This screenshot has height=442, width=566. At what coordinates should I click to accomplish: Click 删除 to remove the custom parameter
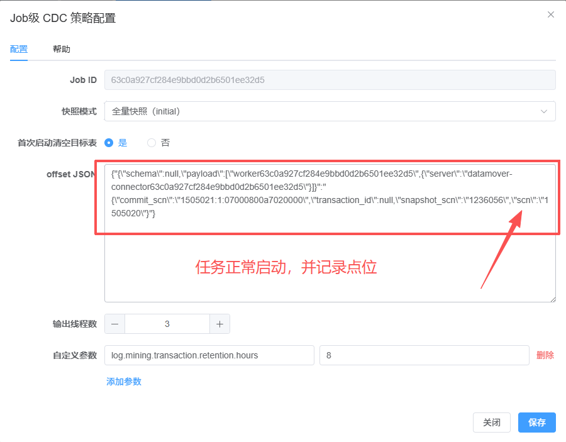click(x=545, y=355)
